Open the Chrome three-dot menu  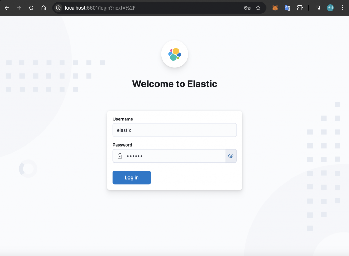[342, 8]
